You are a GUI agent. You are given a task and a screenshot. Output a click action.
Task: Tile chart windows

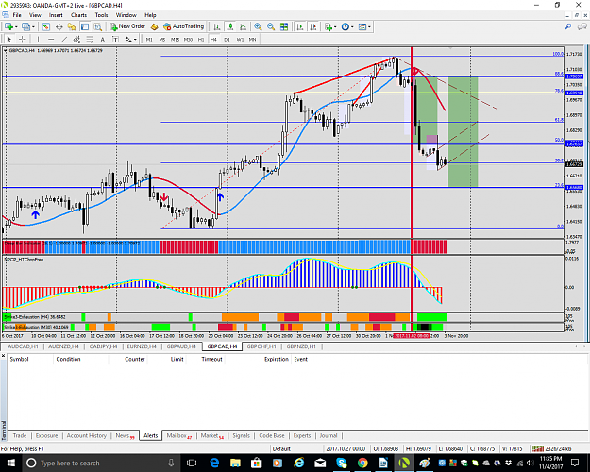284,26
